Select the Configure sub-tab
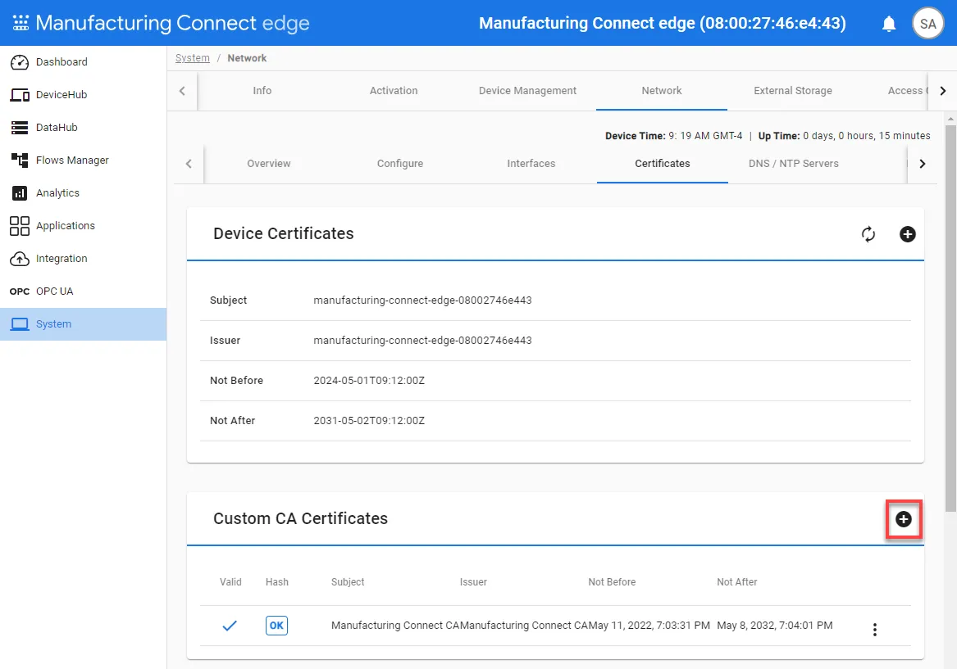This screenshot has height=669, width=957. click(399, 164)
